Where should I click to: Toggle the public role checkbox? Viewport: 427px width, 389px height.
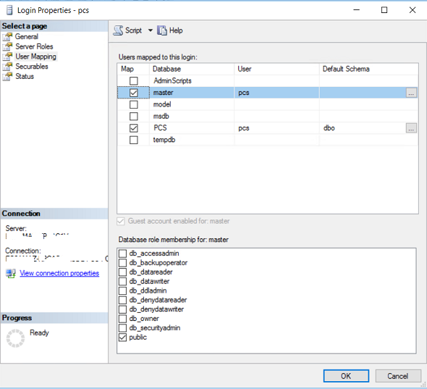click(x=122, y=338)
